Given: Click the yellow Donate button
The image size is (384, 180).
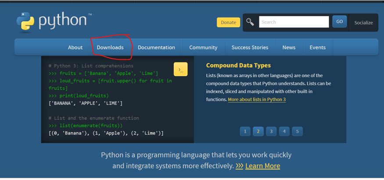Looking at the screenshot, I should click(228, 22).
